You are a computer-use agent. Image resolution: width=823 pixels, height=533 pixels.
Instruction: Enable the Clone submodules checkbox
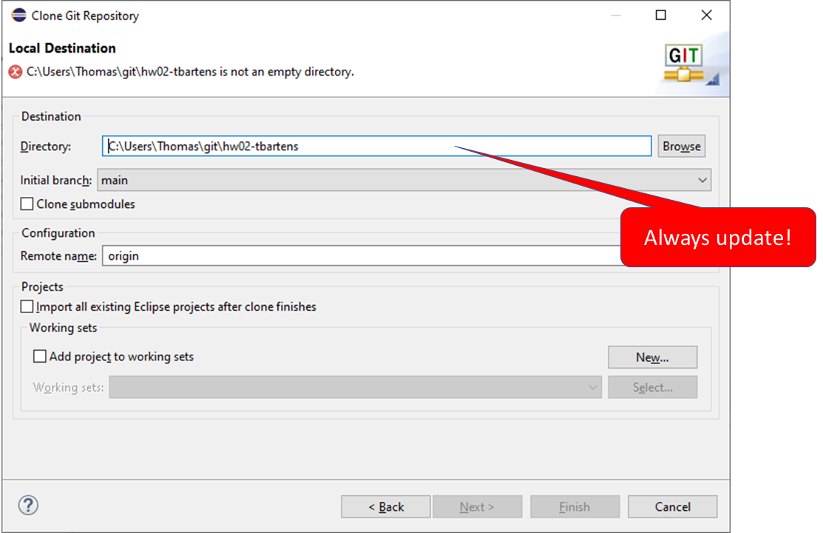click(27, 204)
